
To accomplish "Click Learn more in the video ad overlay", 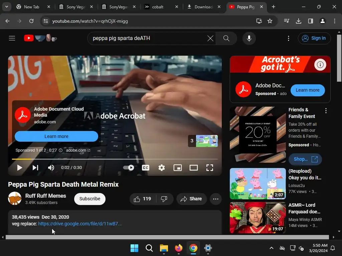I will (56, 136).
